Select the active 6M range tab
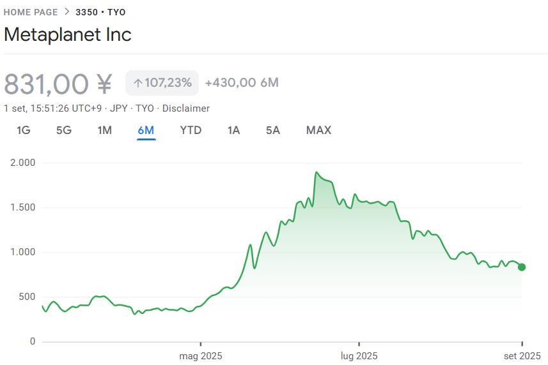The image size is (548, 365). [146, 130]
